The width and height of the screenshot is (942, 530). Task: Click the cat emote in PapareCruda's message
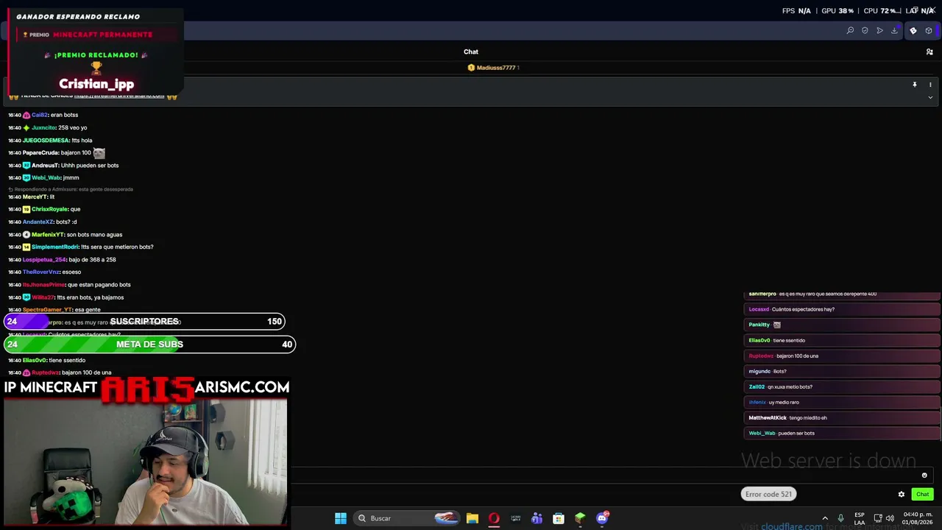point(99,152)
